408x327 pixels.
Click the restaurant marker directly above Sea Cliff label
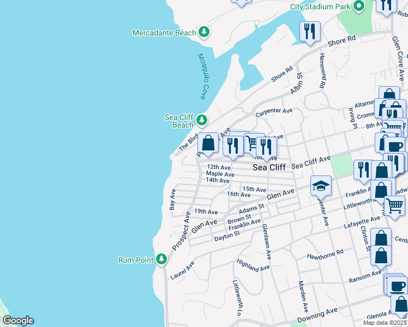click(x=266, y=147)
